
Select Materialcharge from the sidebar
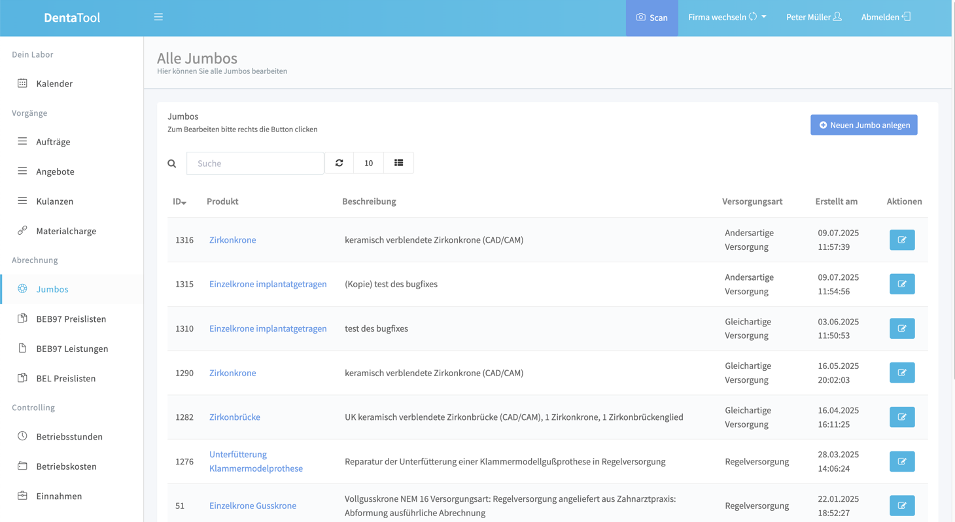pyautogui.click(x=66, y=231)
